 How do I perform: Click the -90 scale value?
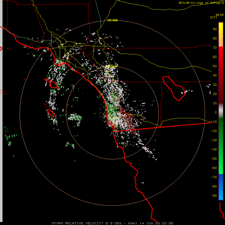[x=214, y=196]
